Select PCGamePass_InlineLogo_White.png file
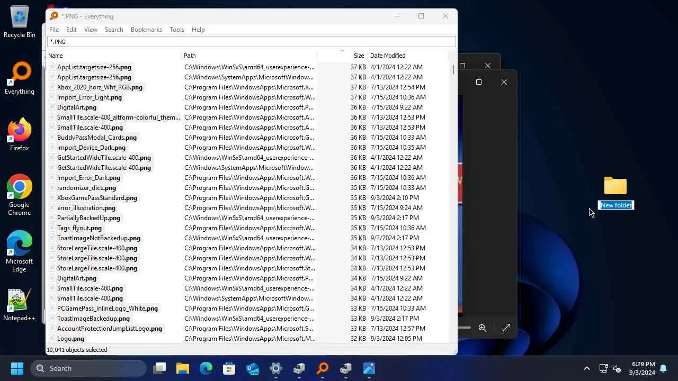Screen dimensions: 678x381 (x=108, y=309)
